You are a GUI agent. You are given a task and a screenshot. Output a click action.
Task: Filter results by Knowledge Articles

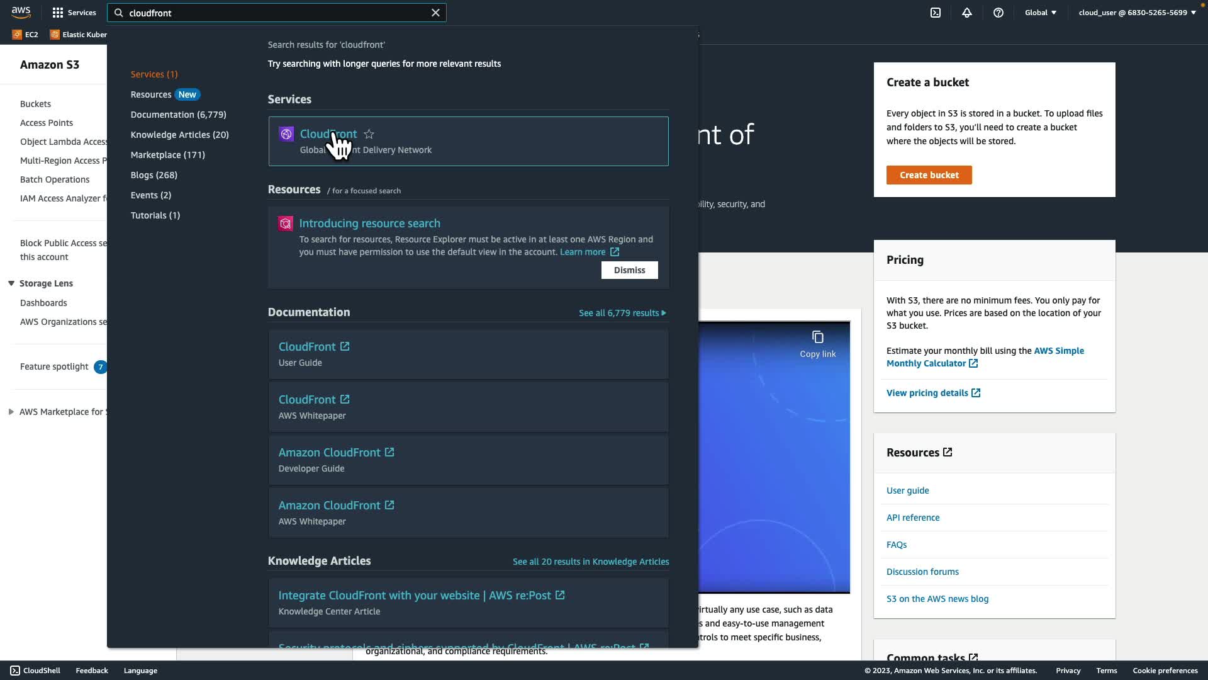(x=179, y=135)
